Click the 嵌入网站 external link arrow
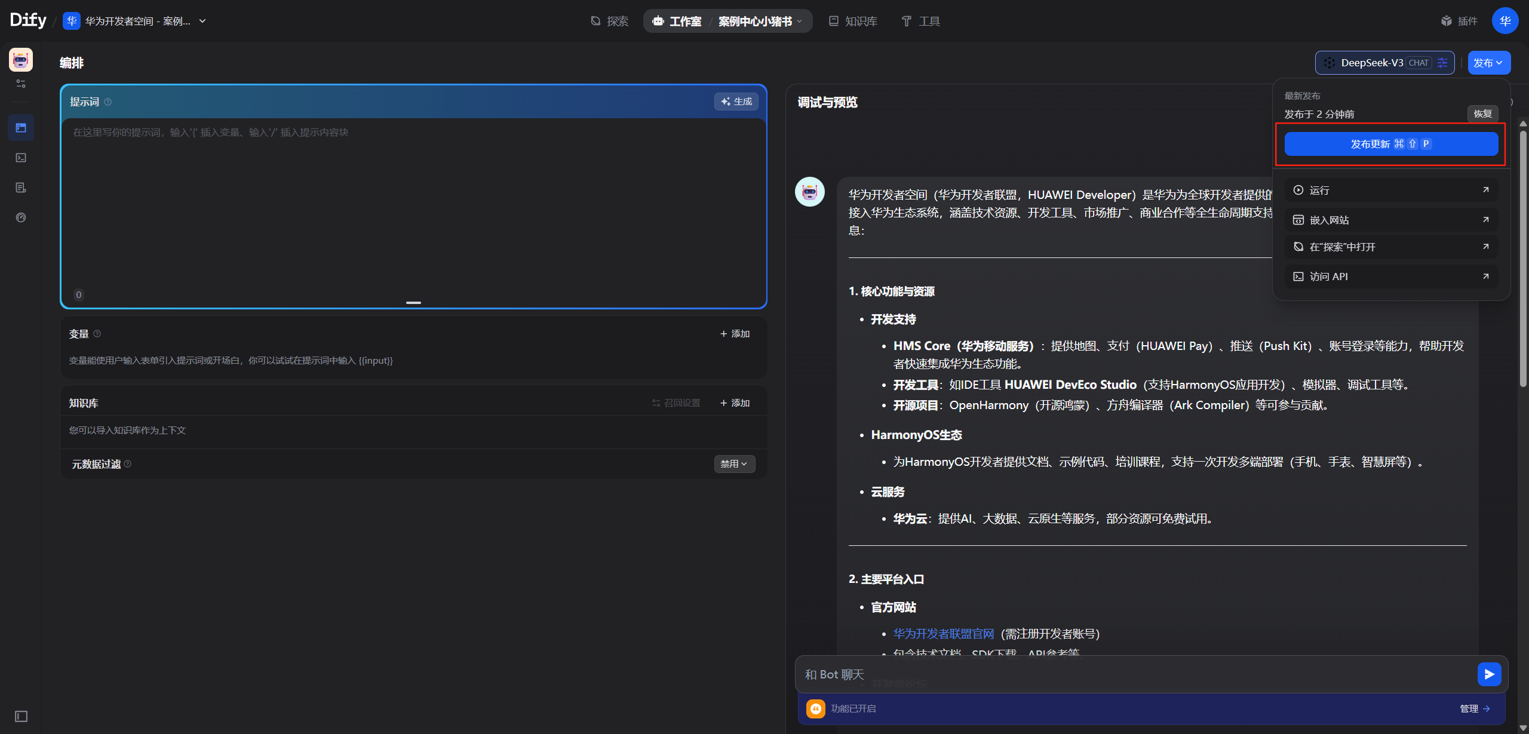This screenshot has height=734, width=1529. pos(1486,220)
